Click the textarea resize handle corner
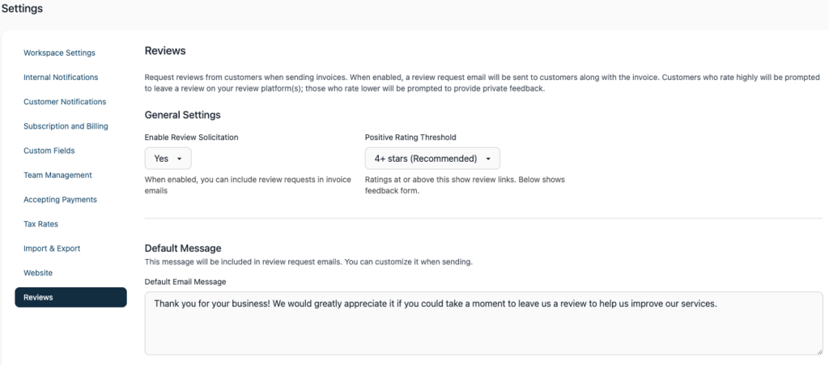The image size is (829, 365). click(819, 350)
